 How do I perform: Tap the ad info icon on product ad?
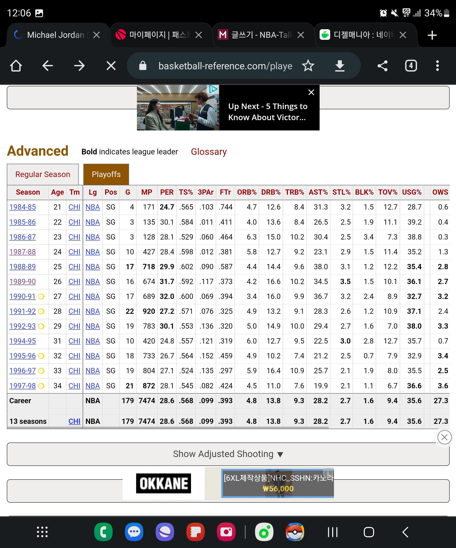pos(328,472)
